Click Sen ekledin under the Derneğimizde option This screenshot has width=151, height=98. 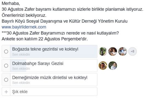pyautogui.click(x=21, y=83)
